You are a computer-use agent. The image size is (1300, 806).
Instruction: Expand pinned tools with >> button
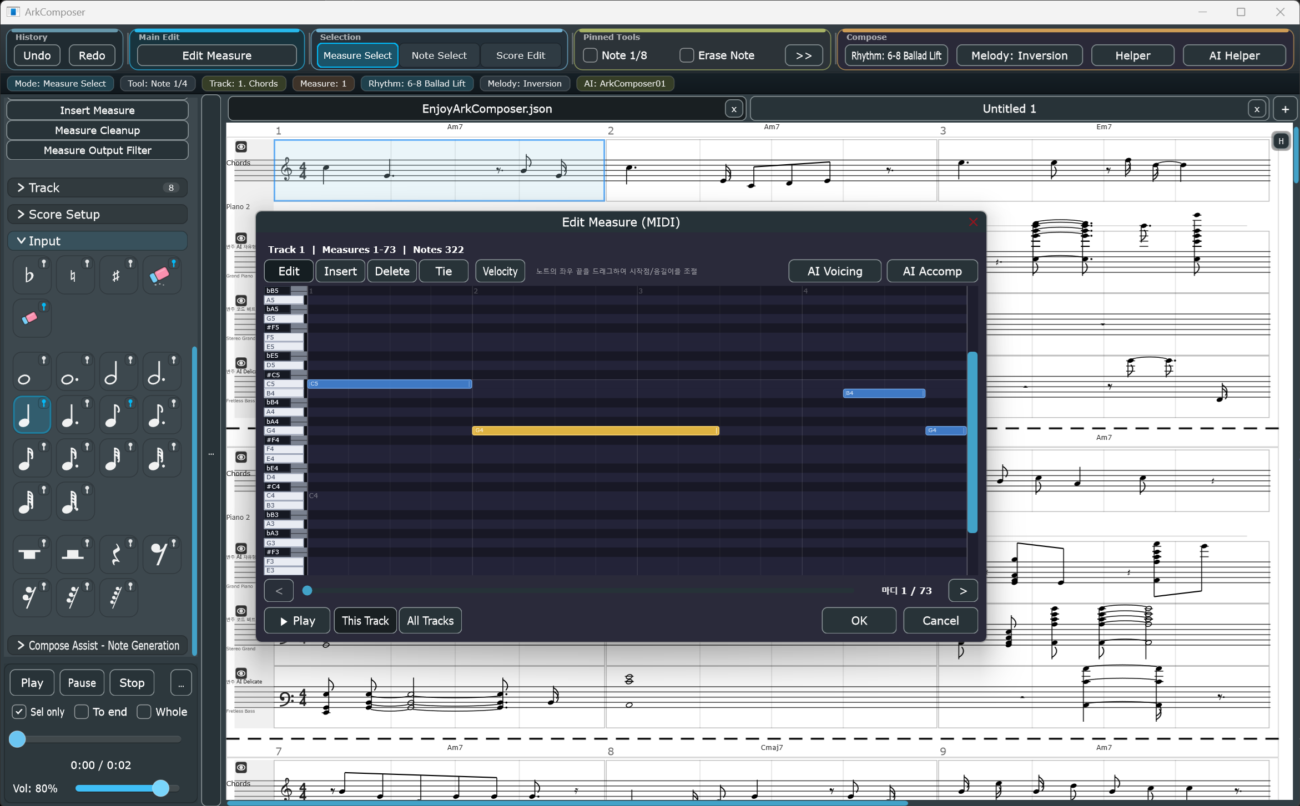click(804, 55)
